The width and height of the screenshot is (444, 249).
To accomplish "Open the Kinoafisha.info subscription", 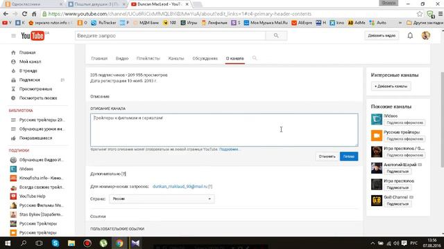I will [41, 178].
